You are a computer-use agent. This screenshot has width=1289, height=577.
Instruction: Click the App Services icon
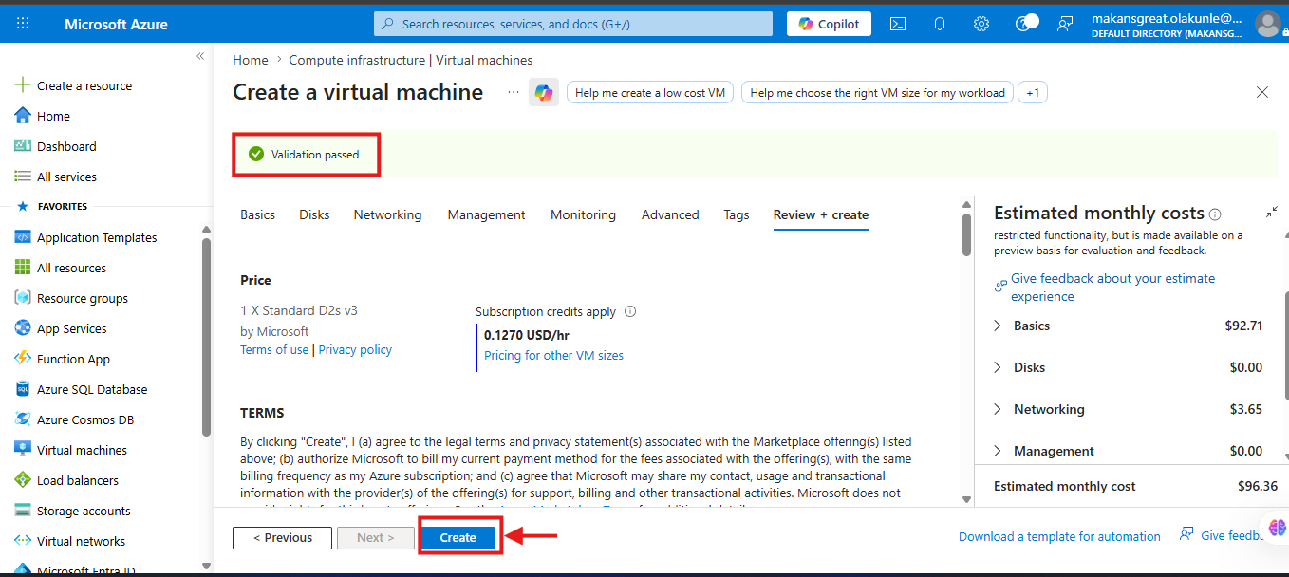(23, 328)
